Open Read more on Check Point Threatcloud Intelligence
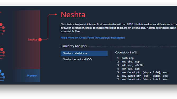 click(93, 38)
